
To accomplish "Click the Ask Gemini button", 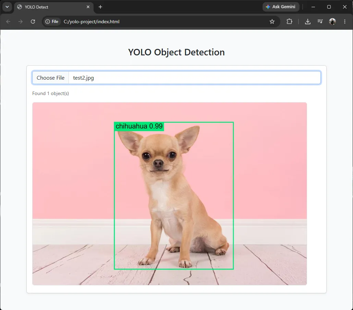I will click(x=281, y=7).
